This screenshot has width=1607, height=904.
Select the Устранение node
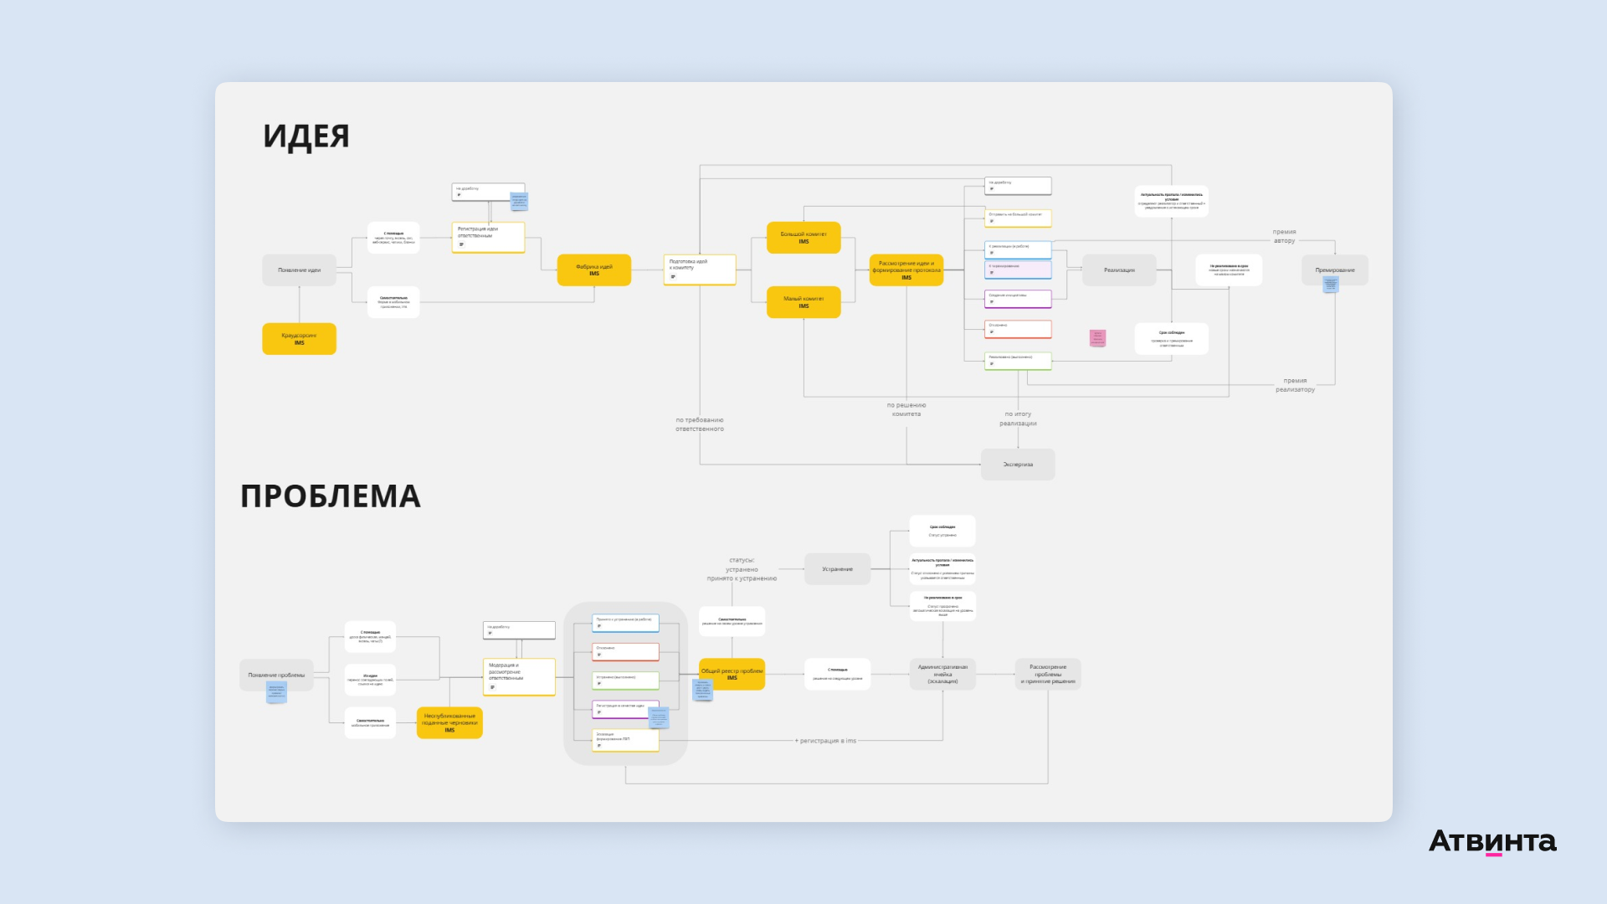click(837, 569)
